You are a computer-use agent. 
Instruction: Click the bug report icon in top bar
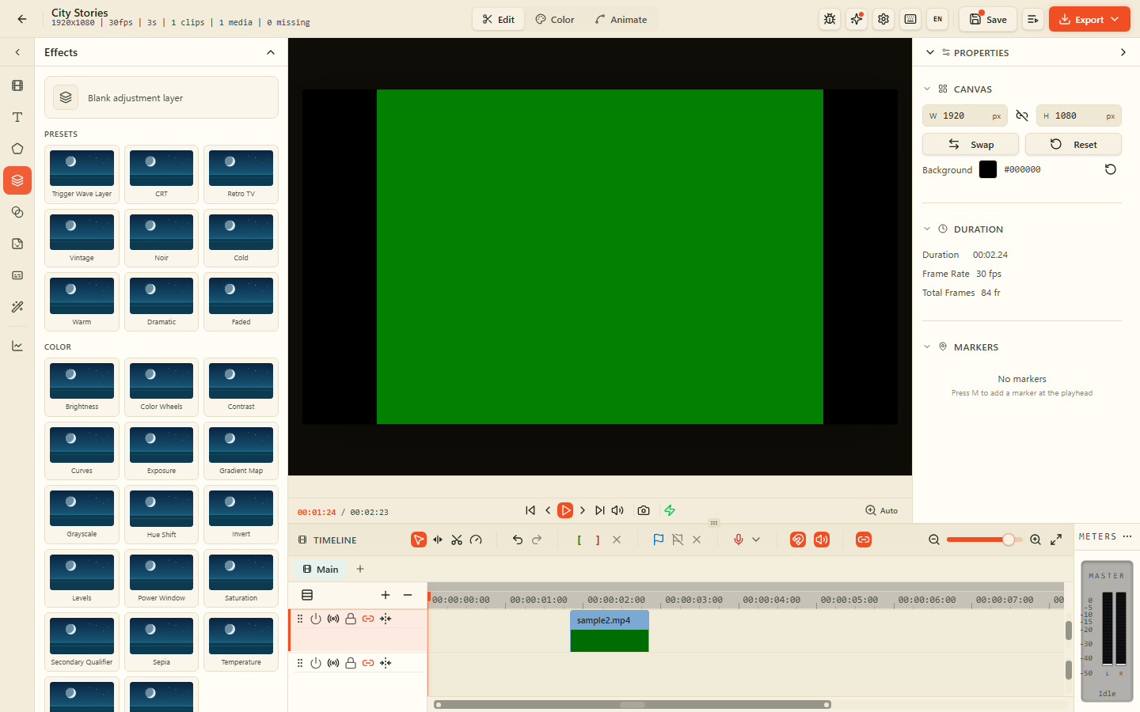(830, 19)
